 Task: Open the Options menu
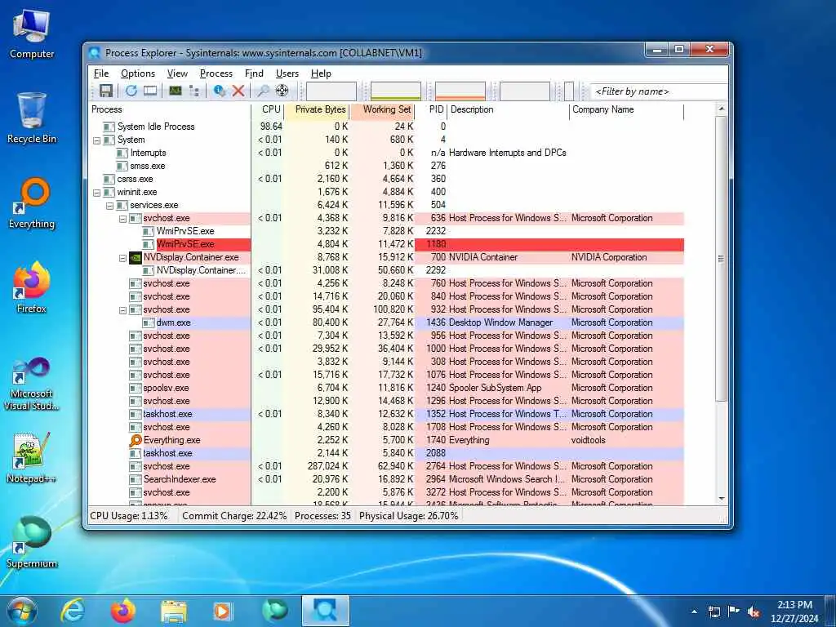point(137,73)
